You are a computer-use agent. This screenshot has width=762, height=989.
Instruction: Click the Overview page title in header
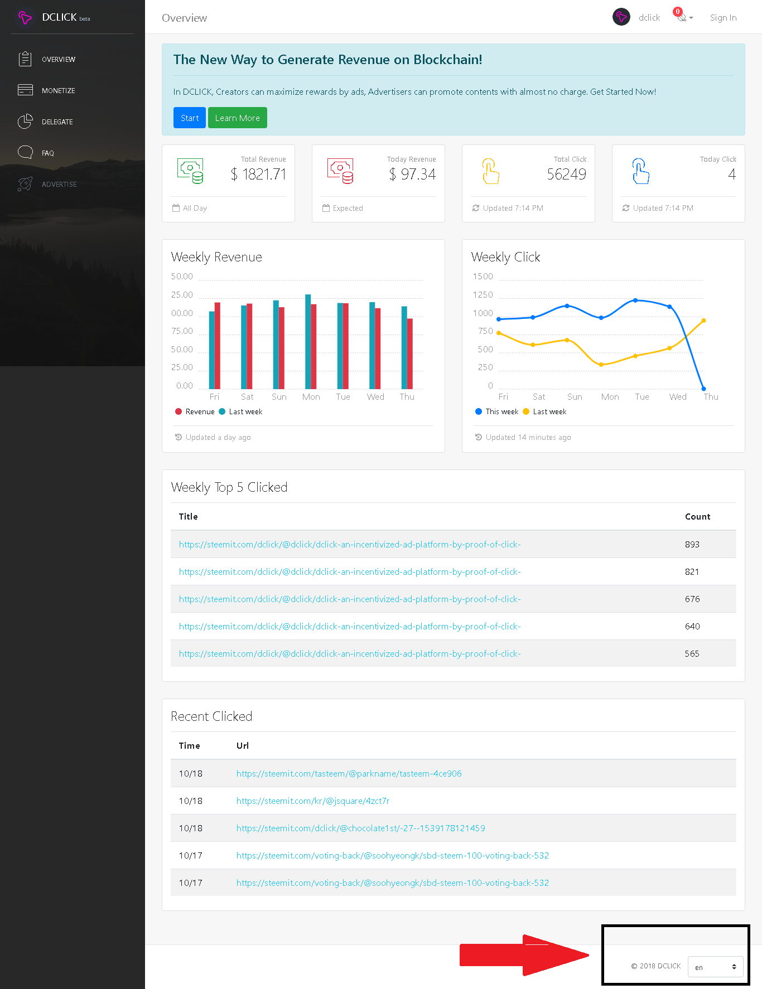(184, 18)
